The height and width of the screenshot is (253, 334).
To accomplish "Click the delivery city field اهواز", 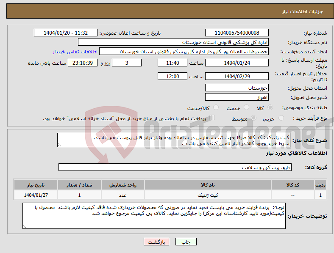I will pyautogui.click(x=237, y=97).
